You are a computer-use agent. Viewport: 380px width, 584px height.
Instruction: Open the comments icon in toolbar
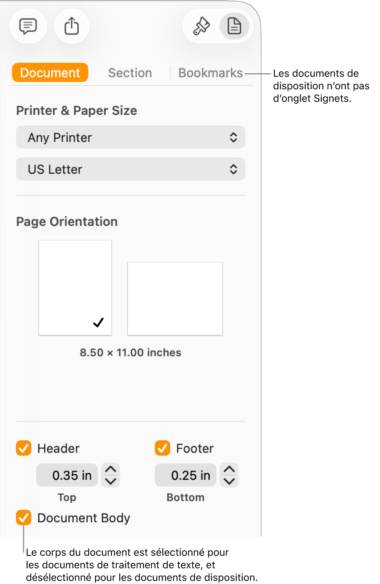click(x=28, y=26)
